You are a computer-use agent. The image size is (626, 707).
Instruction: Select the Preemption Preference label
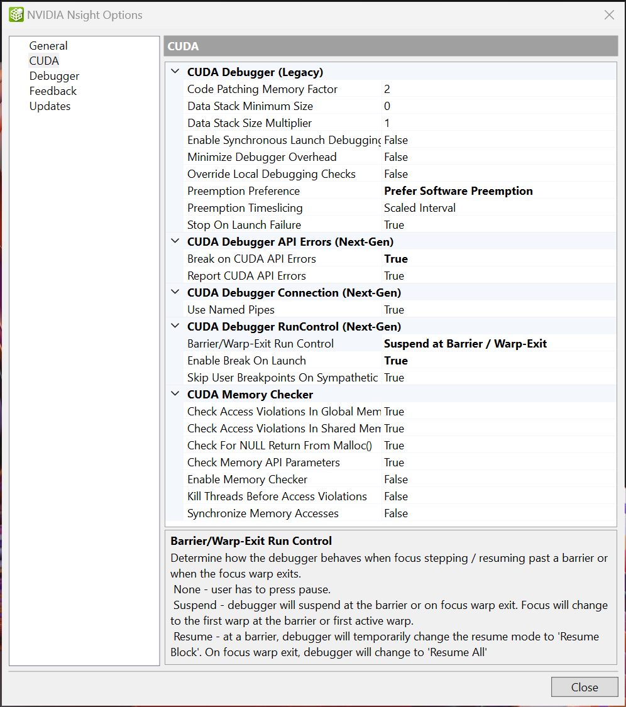pos(243,191)
